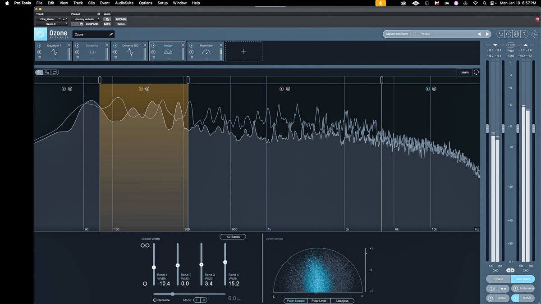Click the Undo arrow icon
This screenshot has height=304, width=541.
(500, 34)
